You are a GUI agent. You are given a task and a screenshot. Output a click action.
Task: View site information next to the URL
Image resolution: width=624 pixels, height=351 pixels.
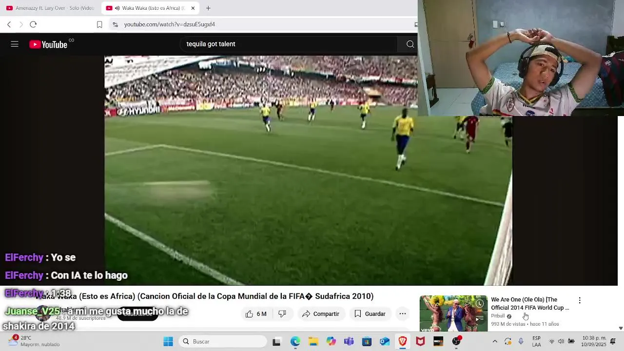[x=115, y=24]
